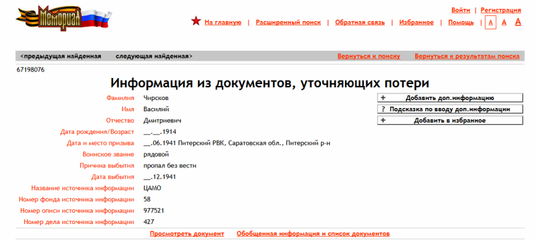Click the Причина выбытия label

pos(107,165)
